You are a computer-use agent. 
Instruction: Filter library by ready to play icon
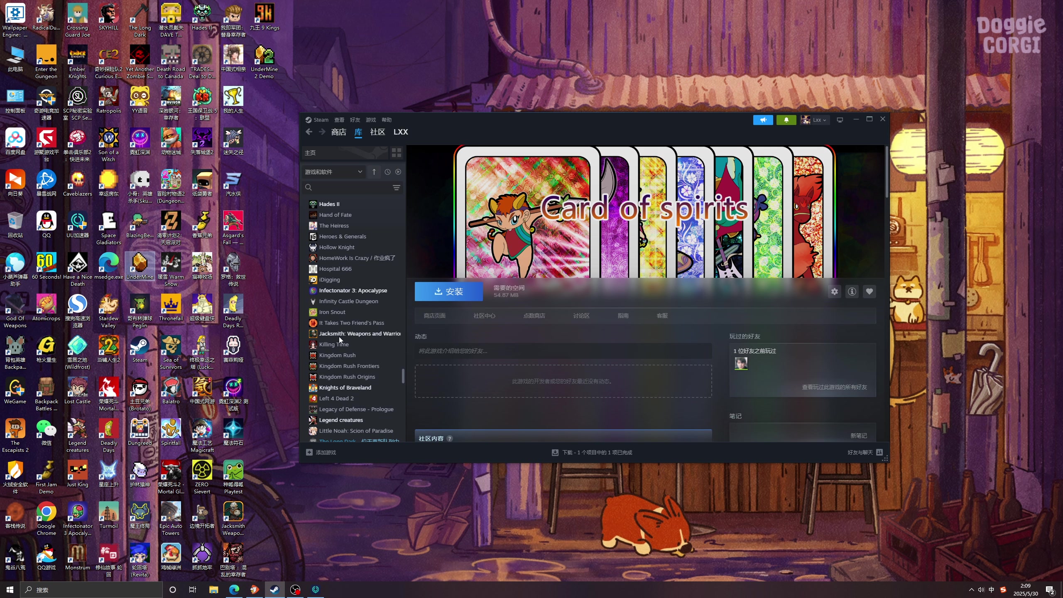tap(398, 172)
